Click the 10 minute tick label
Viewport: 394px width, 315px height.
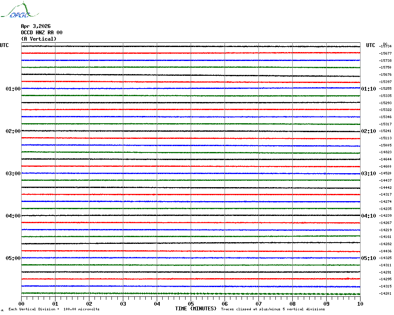[x=360, y=304]
